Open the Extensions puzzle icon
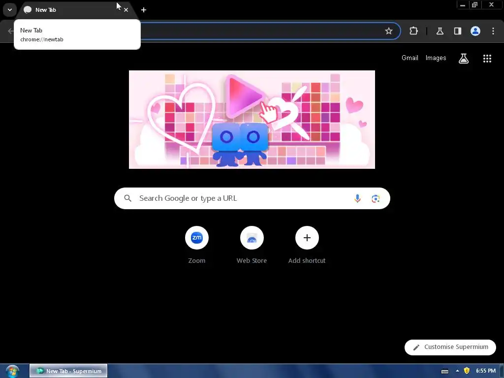Image resolution: width=504 pixels, height=378 pixels. [x=413, y=31]
